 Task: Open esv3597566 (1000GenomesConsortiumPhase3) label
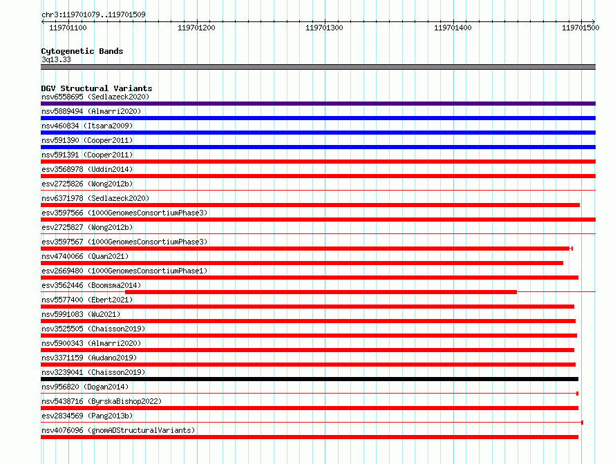[x=124, y=213]
